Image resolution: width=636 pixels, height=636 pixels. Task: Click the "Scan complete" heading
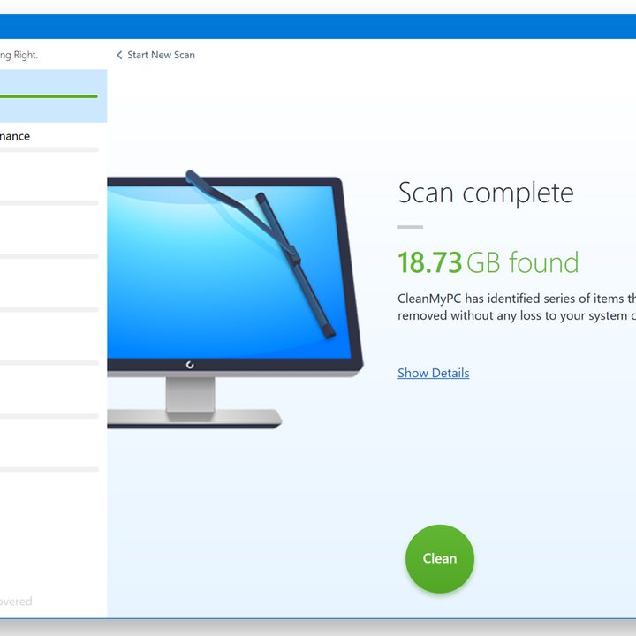pyautogui.click(x=486, y=193)
